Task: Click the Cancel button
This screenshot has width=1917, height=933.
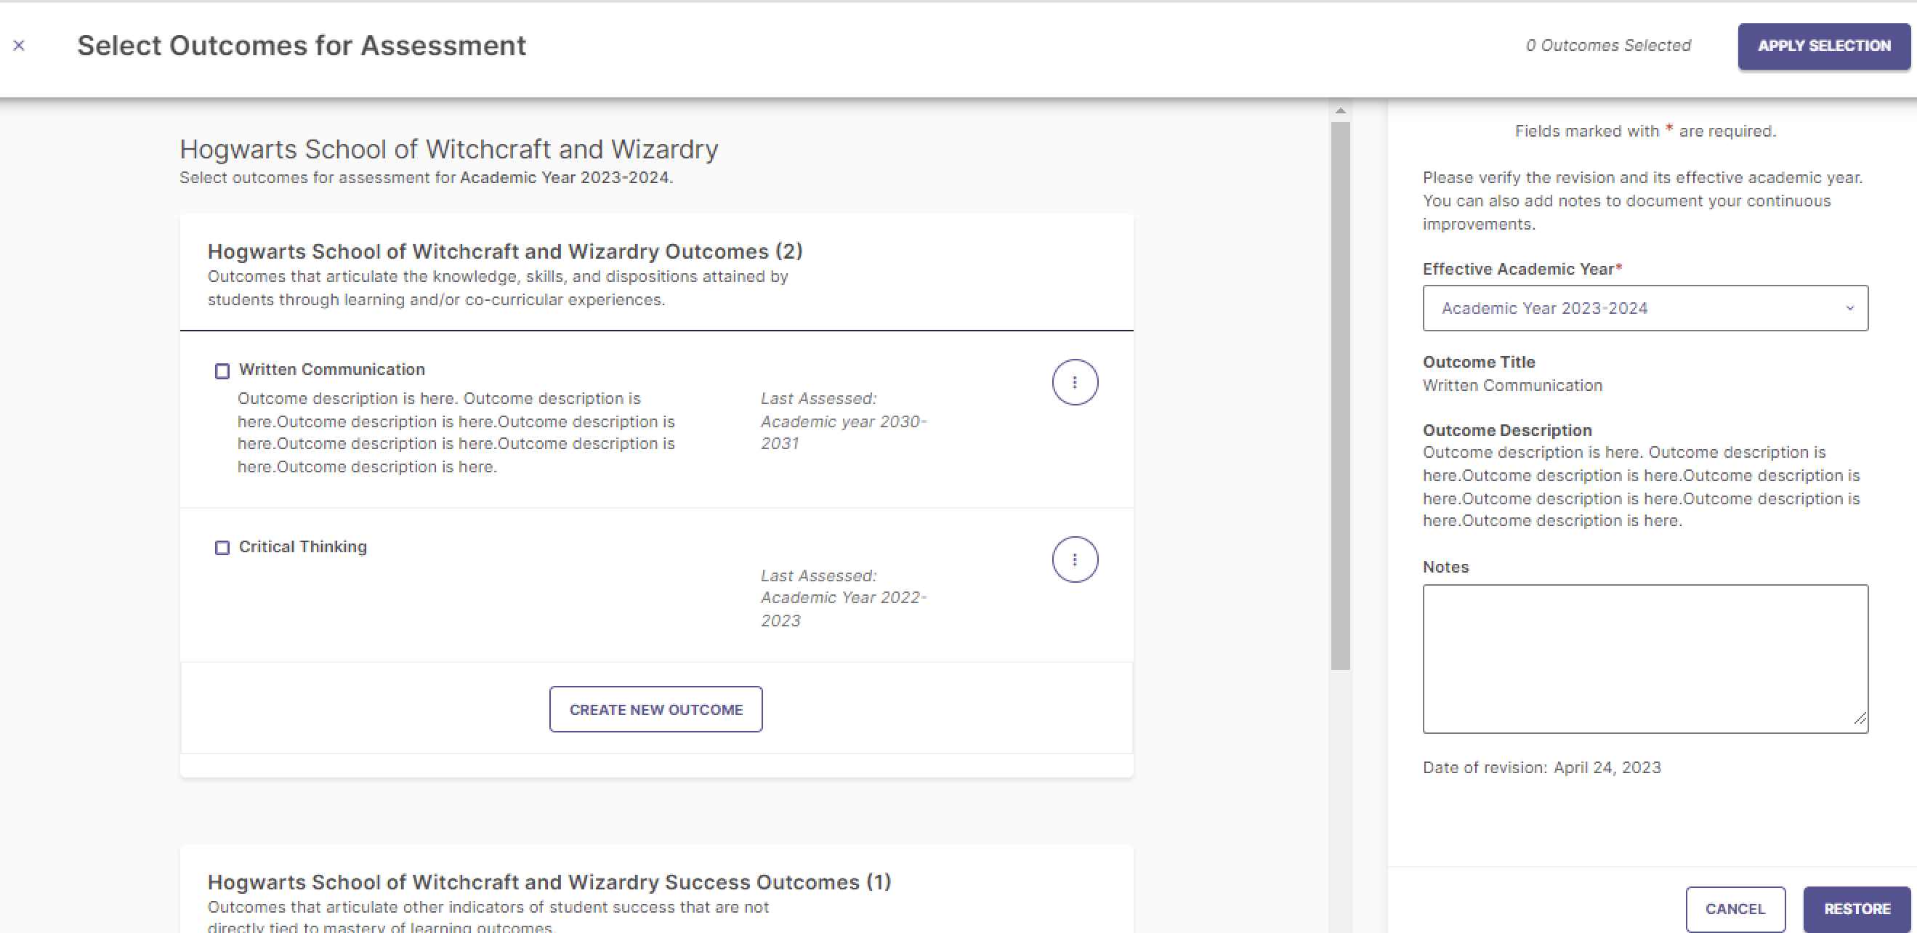Action: 1735,908
